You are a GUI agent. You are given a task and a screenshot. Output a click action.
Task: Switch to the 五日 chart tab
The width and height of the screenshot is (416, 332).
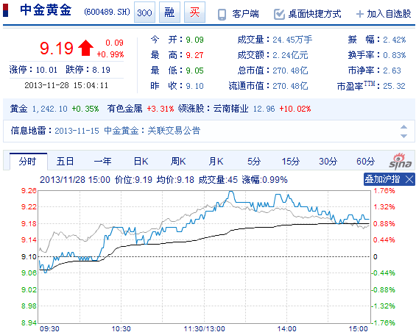pos(65,162)
